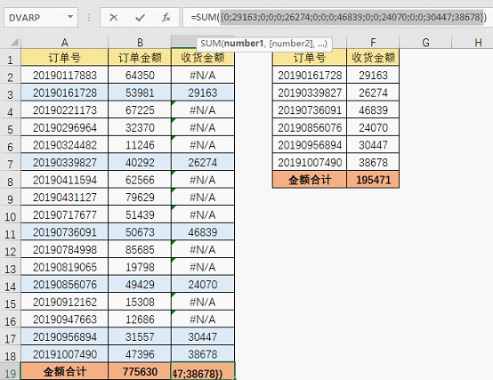The image size is (493, 380).
Task: Select cell with order 20190411594
Action: click(64, 180)
